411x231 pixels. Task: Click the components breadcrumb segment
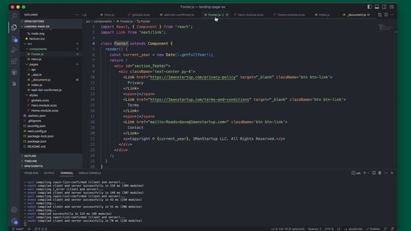[103, 21]
